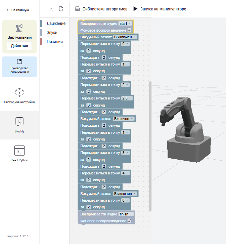Click the Виртуальный label
This screenshot has width=226, height=244.
[x=19, y=37]
